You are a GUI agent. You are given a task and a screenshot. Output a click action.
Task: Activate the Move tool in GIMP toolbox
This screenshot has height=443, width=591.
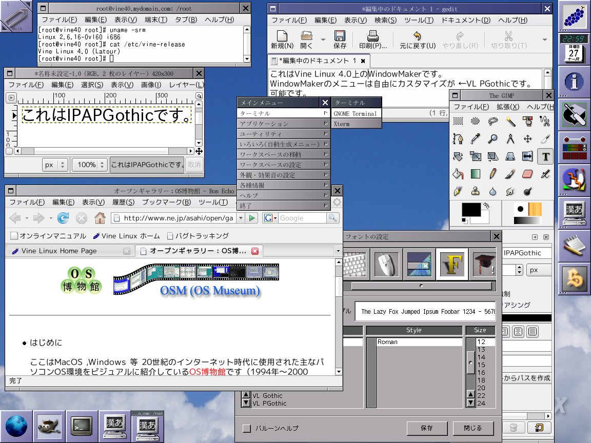click(x=528, y=139)
